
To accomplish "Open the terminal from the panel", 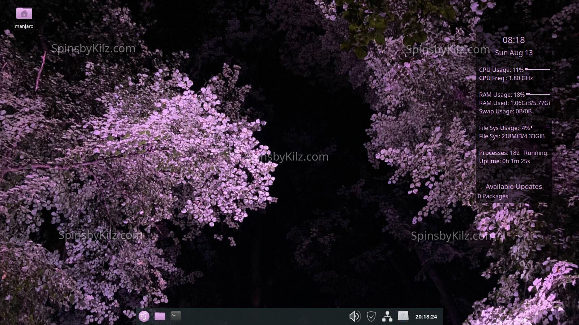I will [176, 316].
